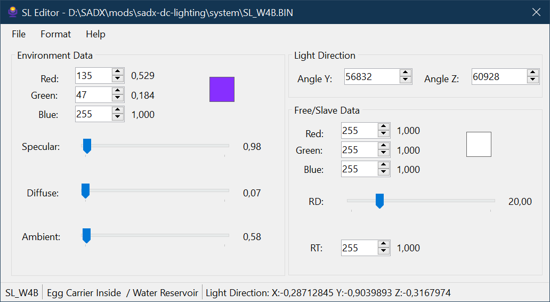Screen dimensions: 550x302
Task: Increase RT value with up arrow
Action: tap(383, 244)
